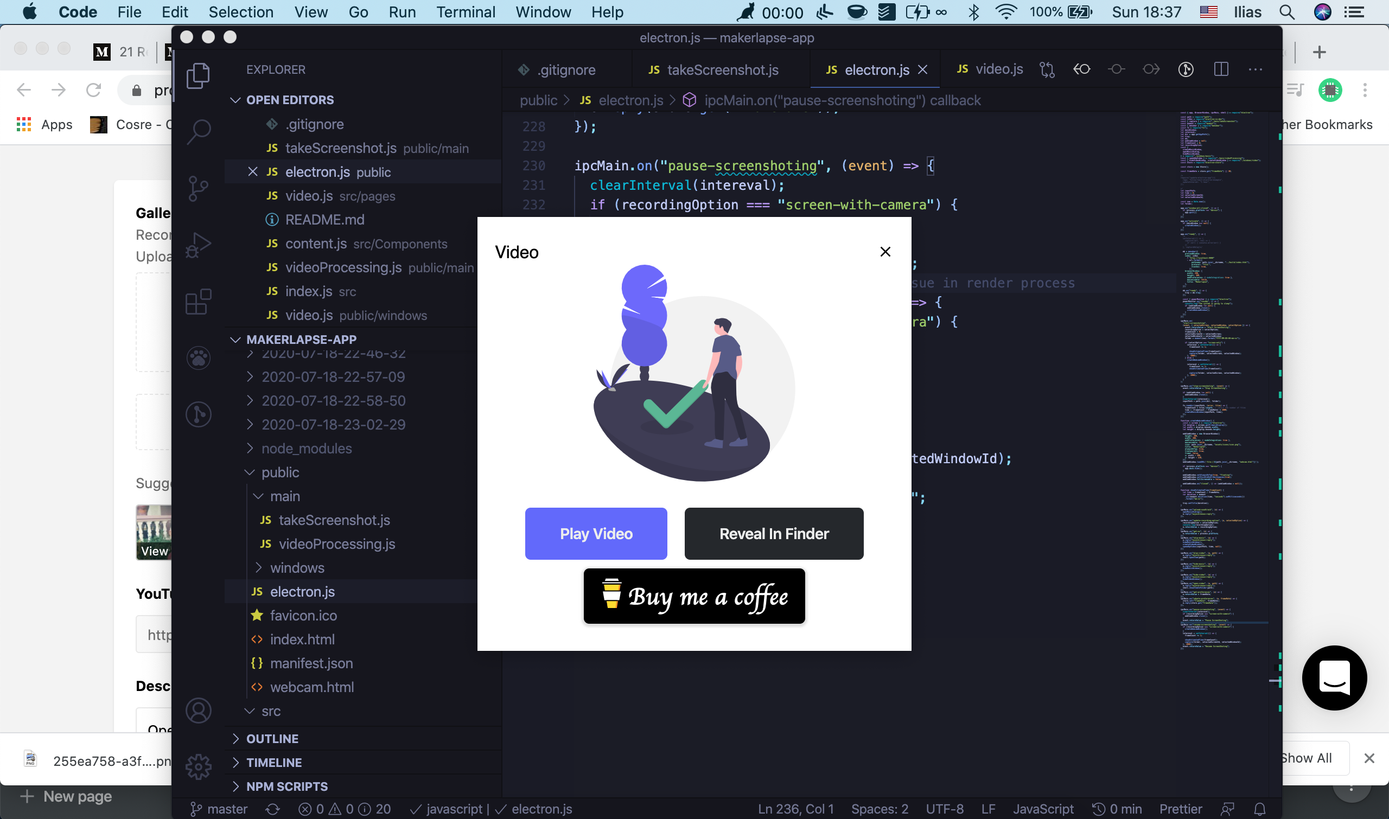Click the Synchronize Changes icon beside master
Image resolution: width=1389 pixels, height=819 pixels.
273,809
